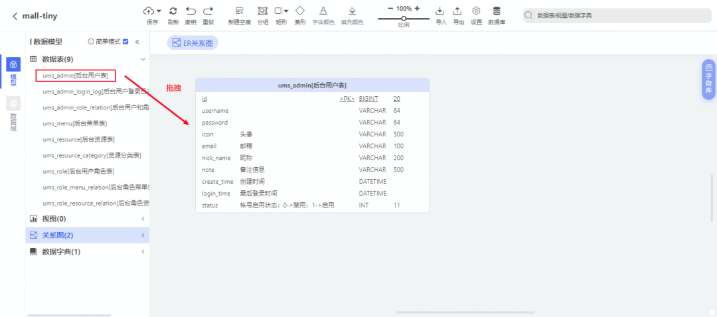
Task: Click the nick_name 昵称 field row
Action: pyautogui.click(x=312, y=158)
